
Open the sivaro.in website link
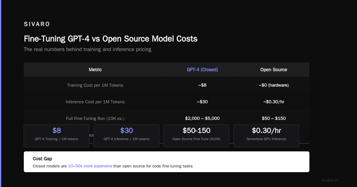click(x=330, y=180)
